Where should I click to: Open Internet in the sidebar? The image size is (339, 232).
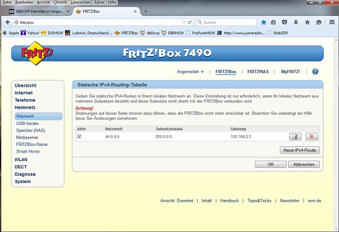coord(24,93)
